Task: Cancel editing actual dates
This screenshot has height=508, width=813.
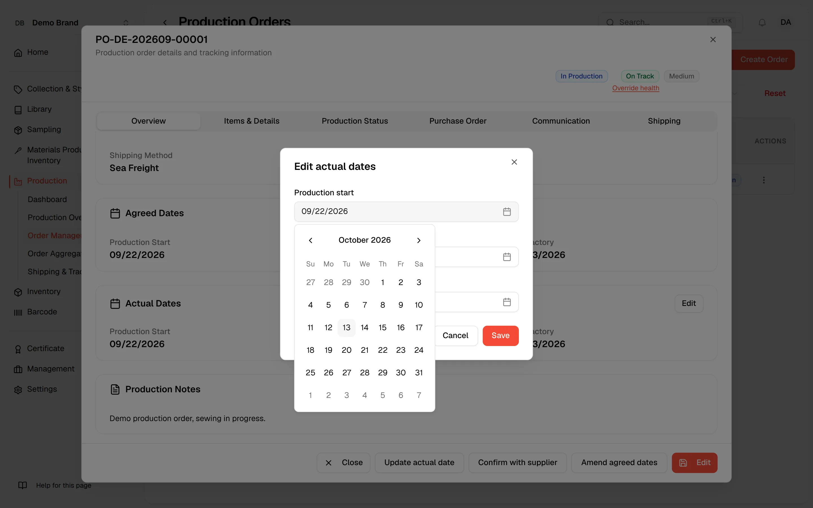Action: 455,336
